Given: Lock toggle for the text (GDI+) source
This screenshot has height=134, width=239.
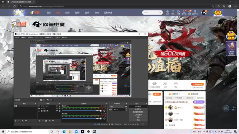Looking at the screenshot, I should point(59,106).
